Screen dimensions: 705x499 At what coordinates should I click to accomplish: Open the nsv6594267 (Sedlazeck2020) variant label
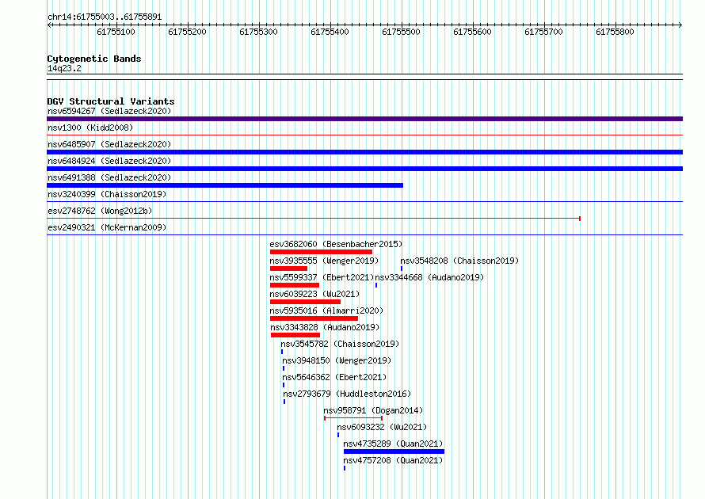pyautogui.click(x=109, y=111)
